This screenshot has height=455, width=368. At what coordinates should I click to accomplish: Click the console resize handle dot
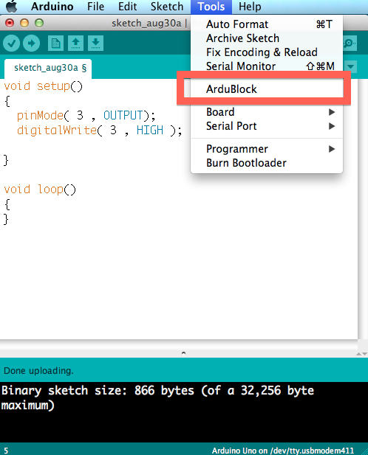pyautogui.click(x=183, y=353)
